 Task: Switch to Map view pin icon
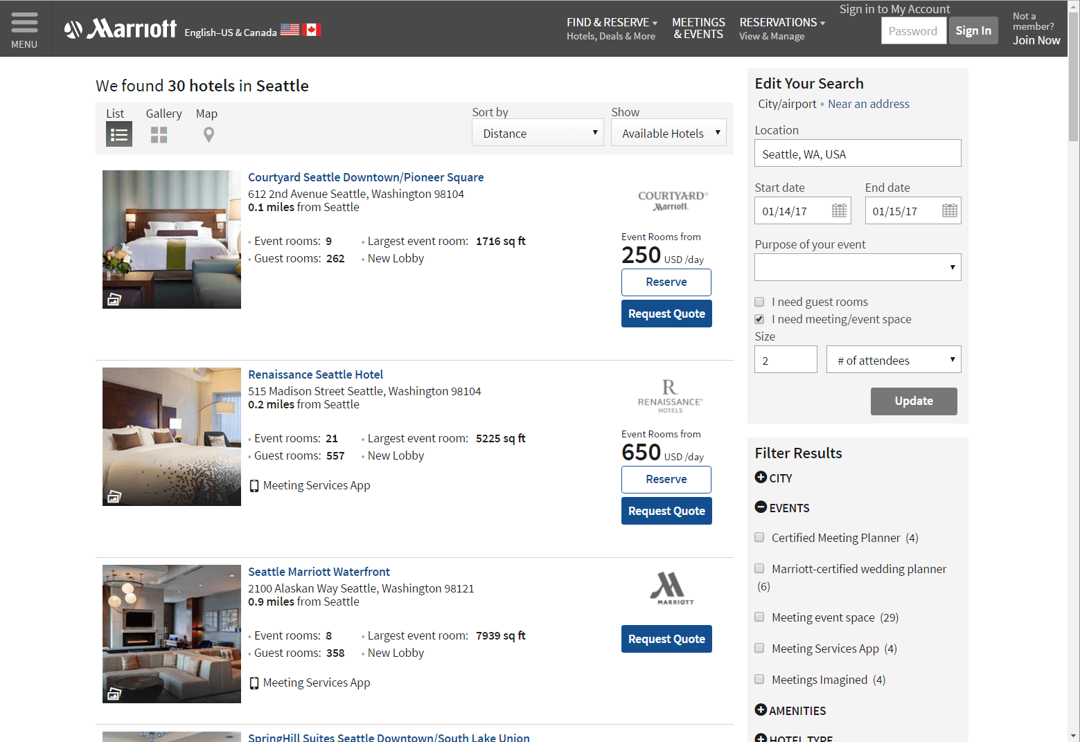pos(209,134)
